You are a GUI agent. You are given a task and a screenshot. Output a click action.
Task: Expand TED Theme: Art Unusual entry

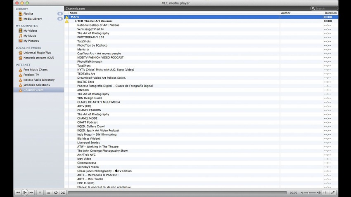[76, 21]
